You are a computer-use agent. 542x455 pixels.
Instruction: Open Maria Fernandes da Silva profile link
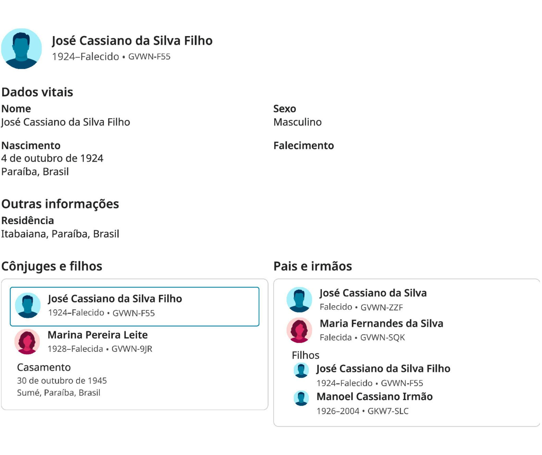click(x=381, y=323)
